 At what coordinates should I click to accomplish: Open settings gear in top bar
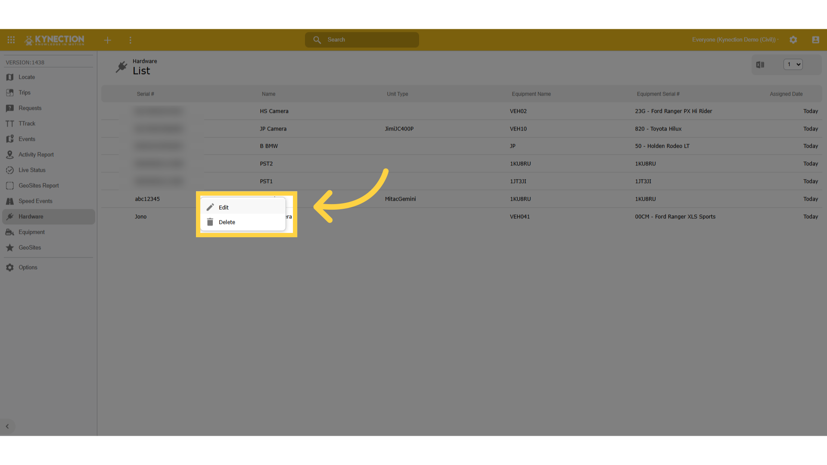point(793,40)
